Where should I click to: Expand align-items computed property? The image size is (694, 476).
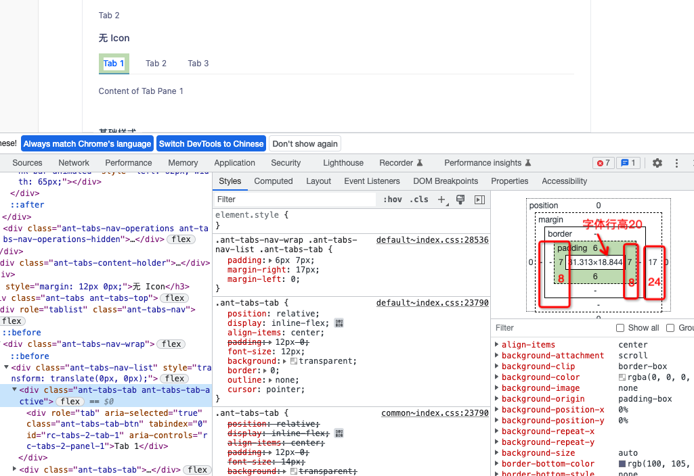coord(496,344)
